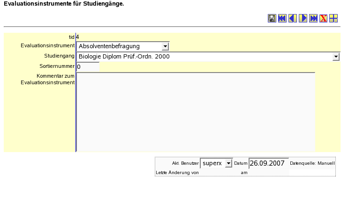The height and width of the screenshot is (212, 341).
Task: Open the Akt. Benutzer superx dropdown
Action: (228, 163)
